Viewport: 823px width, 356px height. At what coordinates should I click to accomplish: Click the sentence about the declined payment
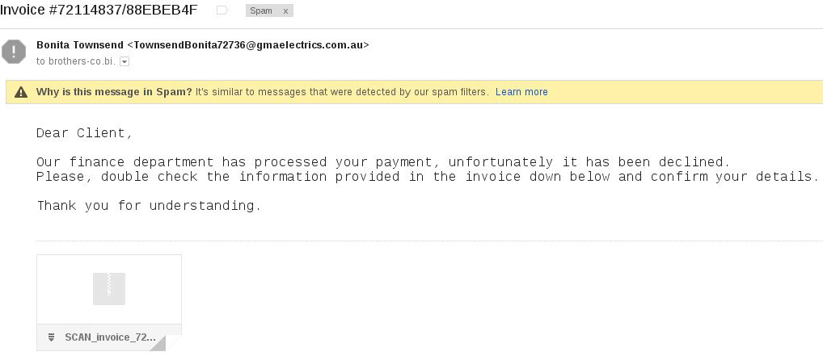[x=383, y=162]
